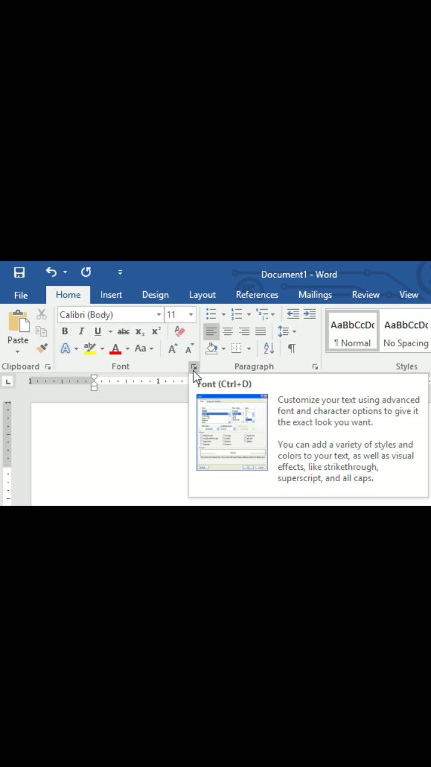Apply Subscript formatting
431x767 pixels.
[x=140, y=331]
